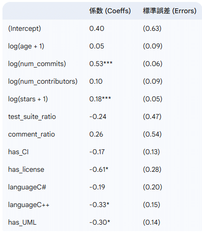Click the coefficient value 0.10
Screen dimensions: 202x233
point(96,81)
